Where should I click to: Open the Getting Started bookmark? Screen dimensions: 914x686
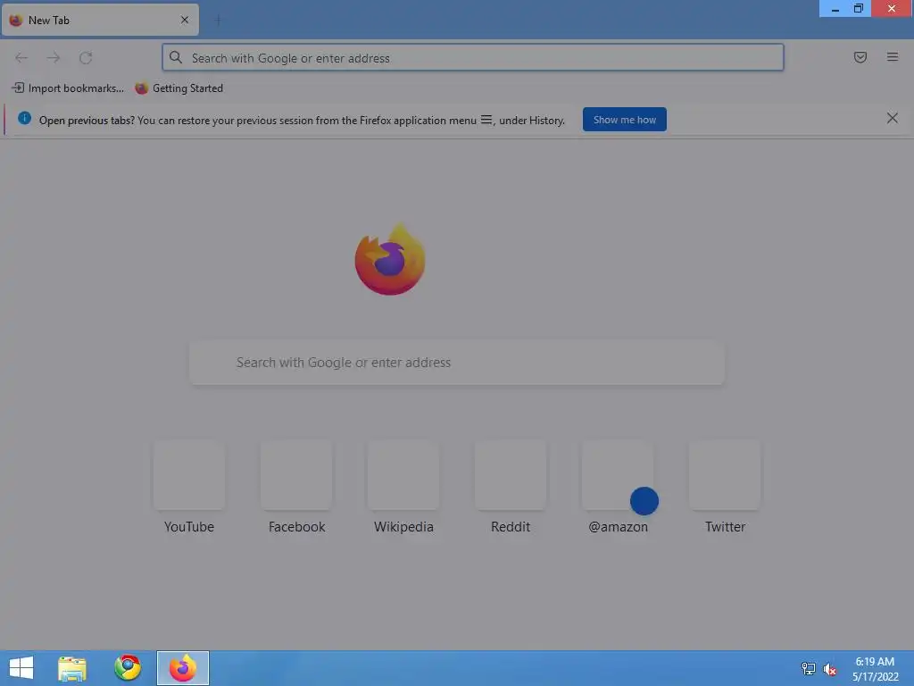point(179,88)
